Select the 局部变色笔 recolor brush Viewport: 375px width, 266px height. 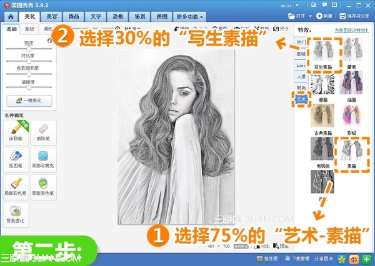(43, 187)
